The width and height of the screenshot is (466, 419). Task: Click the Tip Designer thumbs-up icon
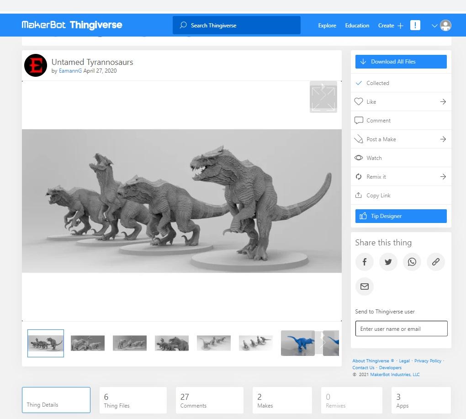click(363, 216)
